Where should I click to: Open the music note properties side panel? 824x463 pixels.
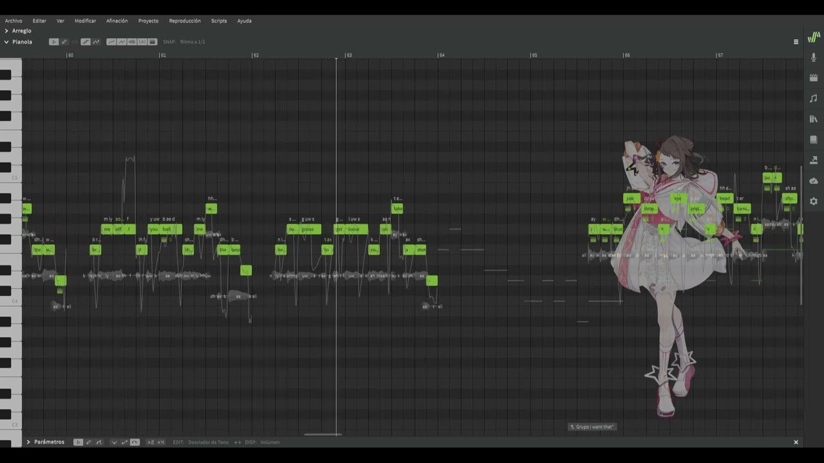pos(814,98)
